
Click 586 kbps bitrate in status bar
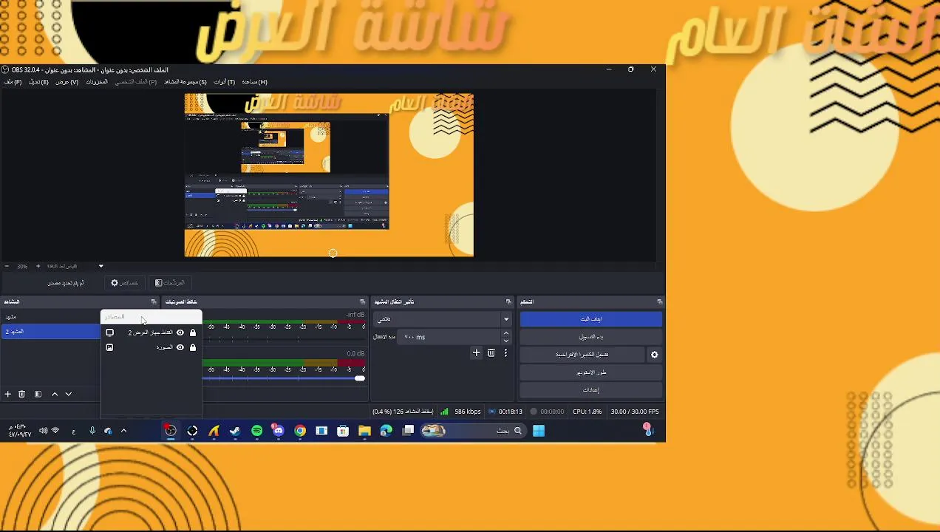(467, 412)
